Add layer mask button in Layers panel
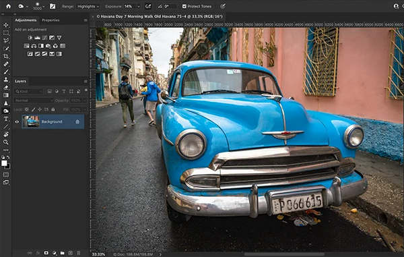The width and height of the screenshot is (404, 257). tap(46, 253)
